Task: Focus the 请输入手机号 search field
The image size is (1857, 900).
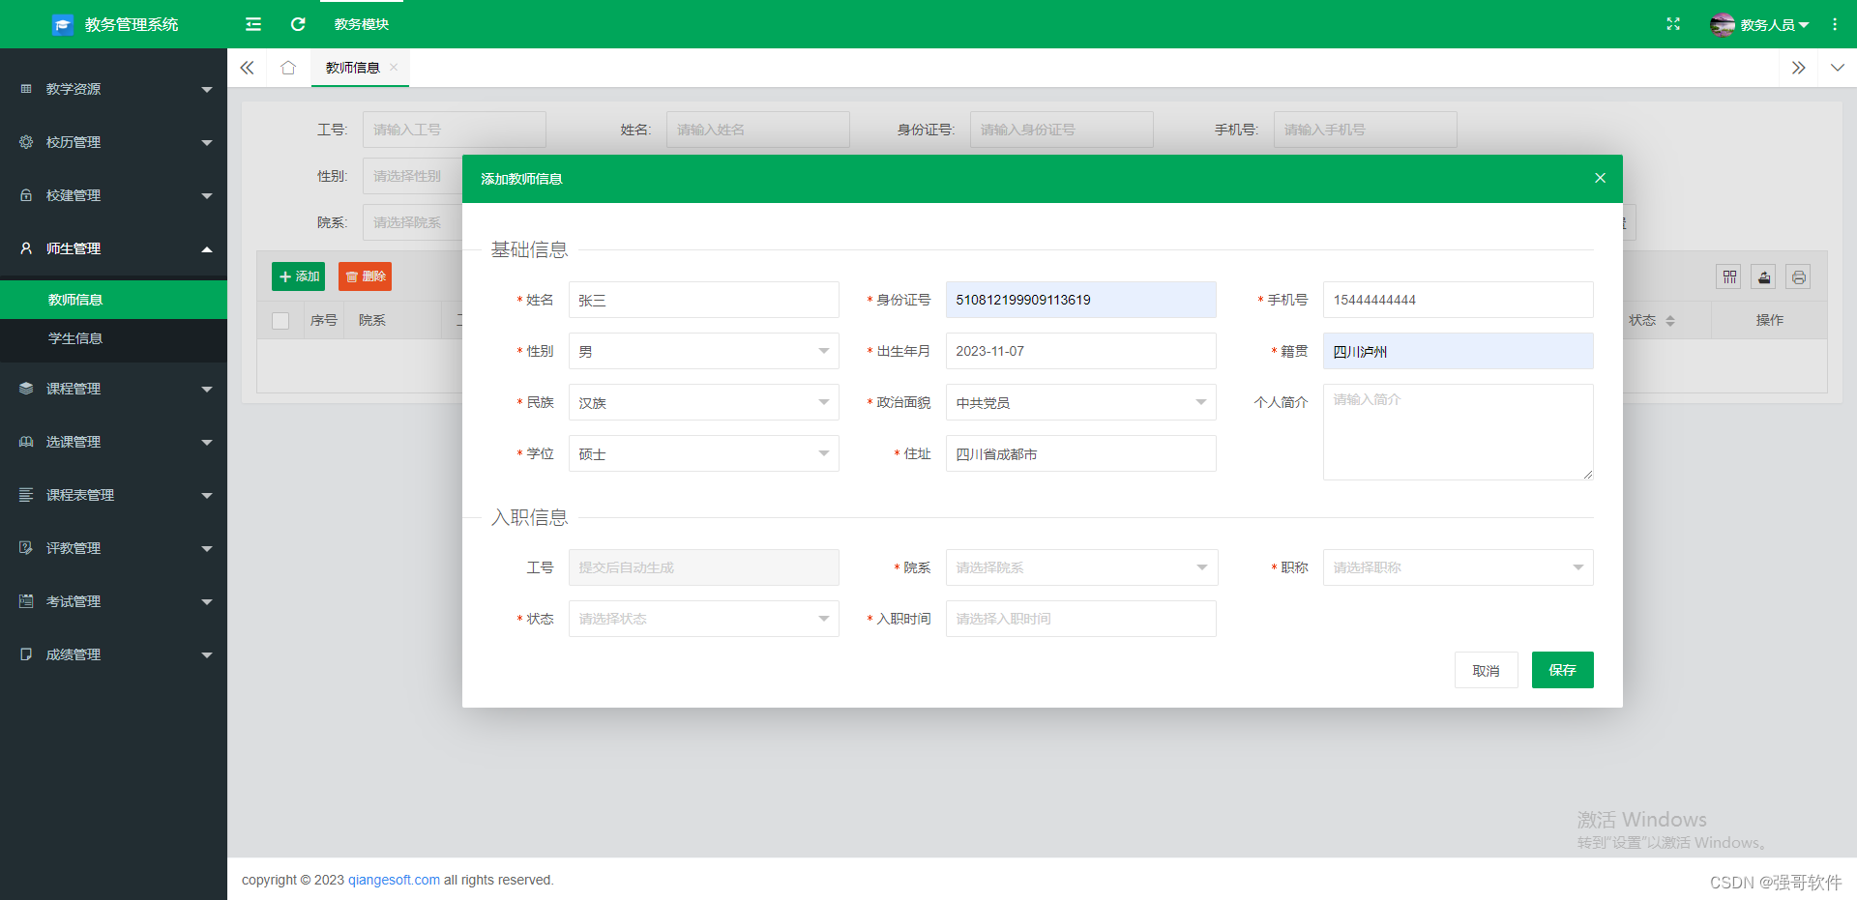Action: [x=1365, y=130]
